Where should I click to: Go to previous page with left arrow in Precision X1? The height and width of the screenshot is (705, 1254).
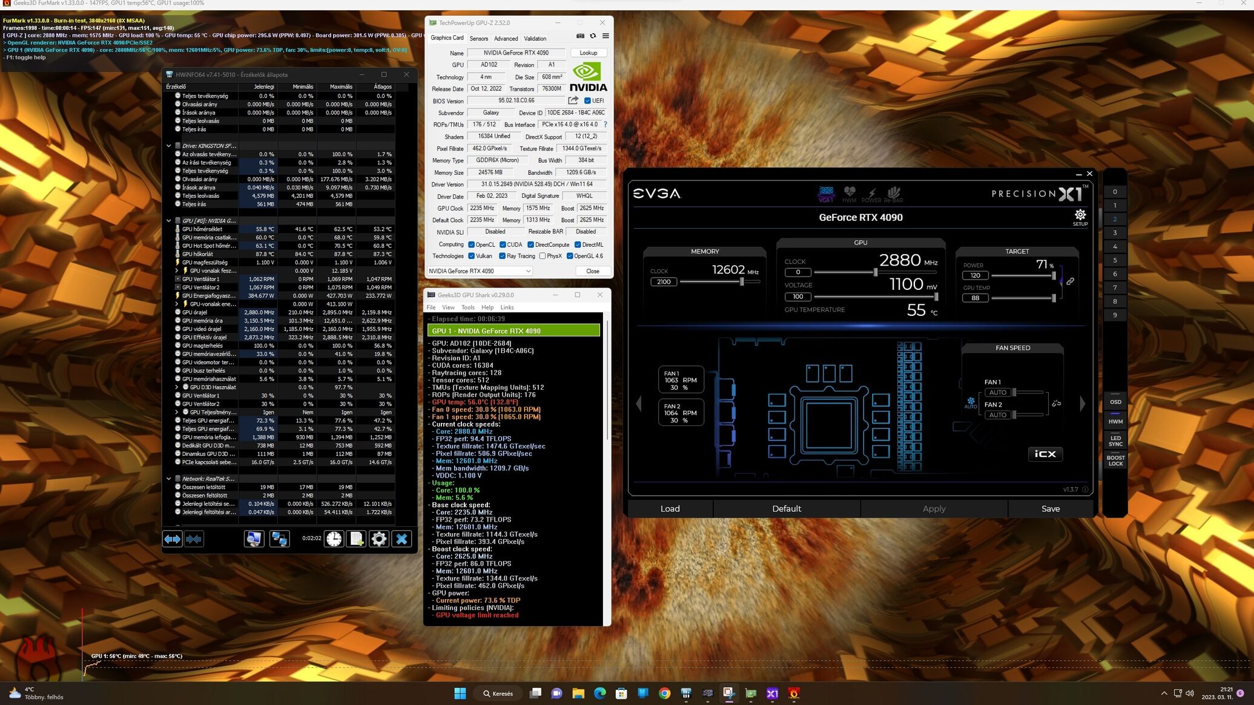[x=639, y=403]
